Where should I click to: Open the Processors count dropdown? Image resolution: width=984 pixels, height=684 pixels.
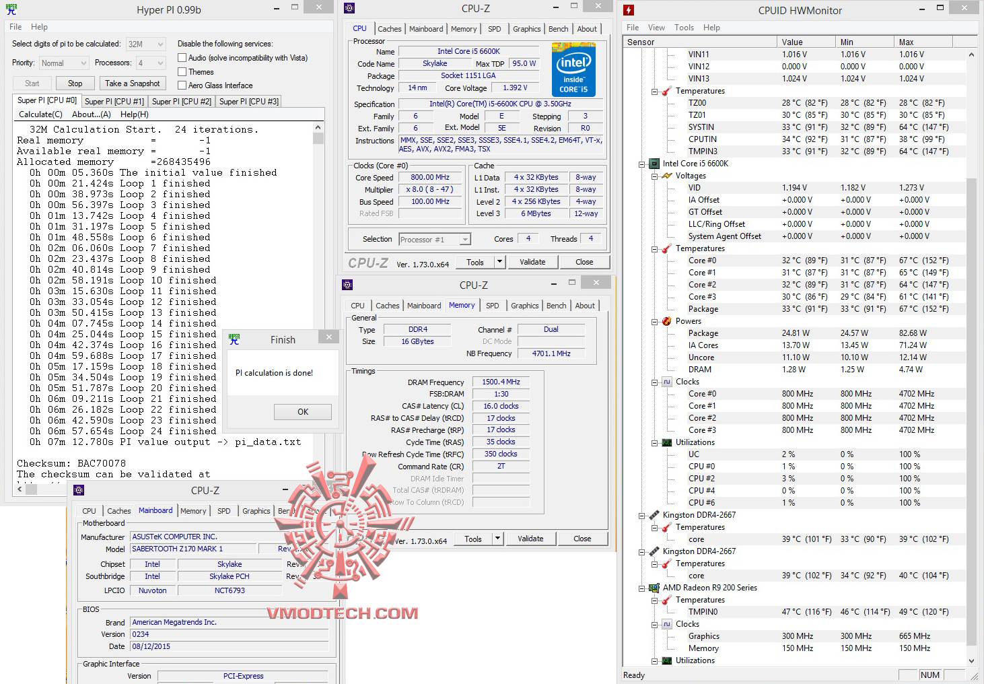click(151, 63)
